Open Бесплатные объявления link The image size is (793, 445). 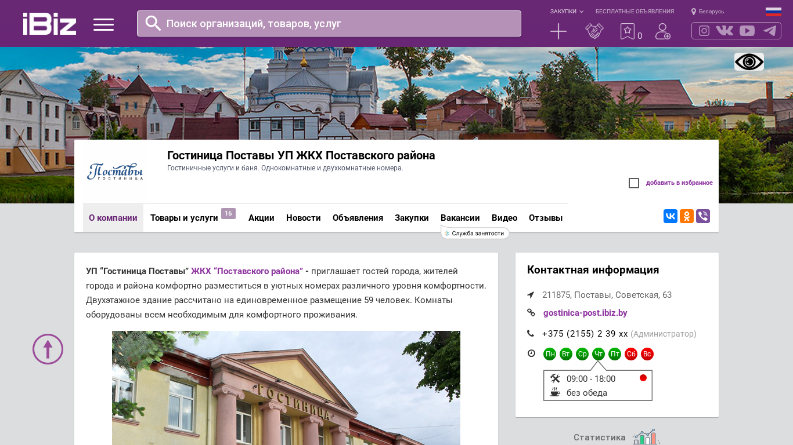[635, 12]
